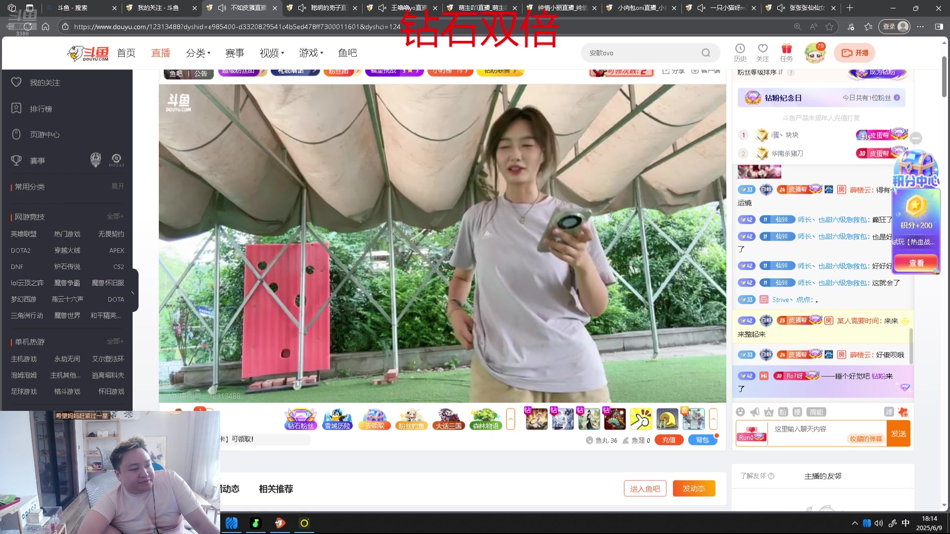Open the 背包 backpack button

[702, 440]
